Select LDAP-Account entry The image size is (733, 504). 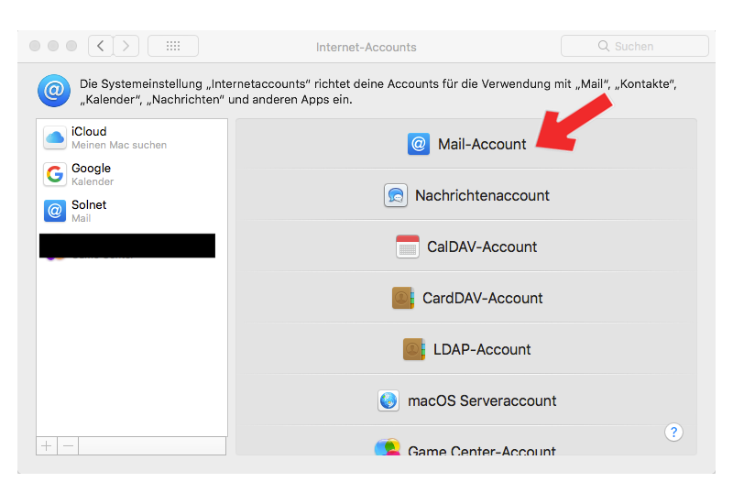click(x=482, y=349)
